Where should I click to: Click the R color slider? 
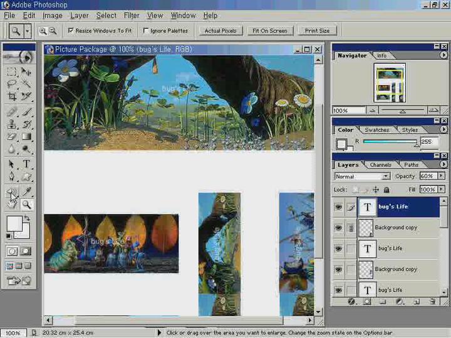point(390,141)
